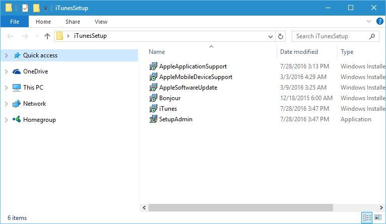Click the OneDrive cloud icon

pyautogui.click(x=17, y=71)
